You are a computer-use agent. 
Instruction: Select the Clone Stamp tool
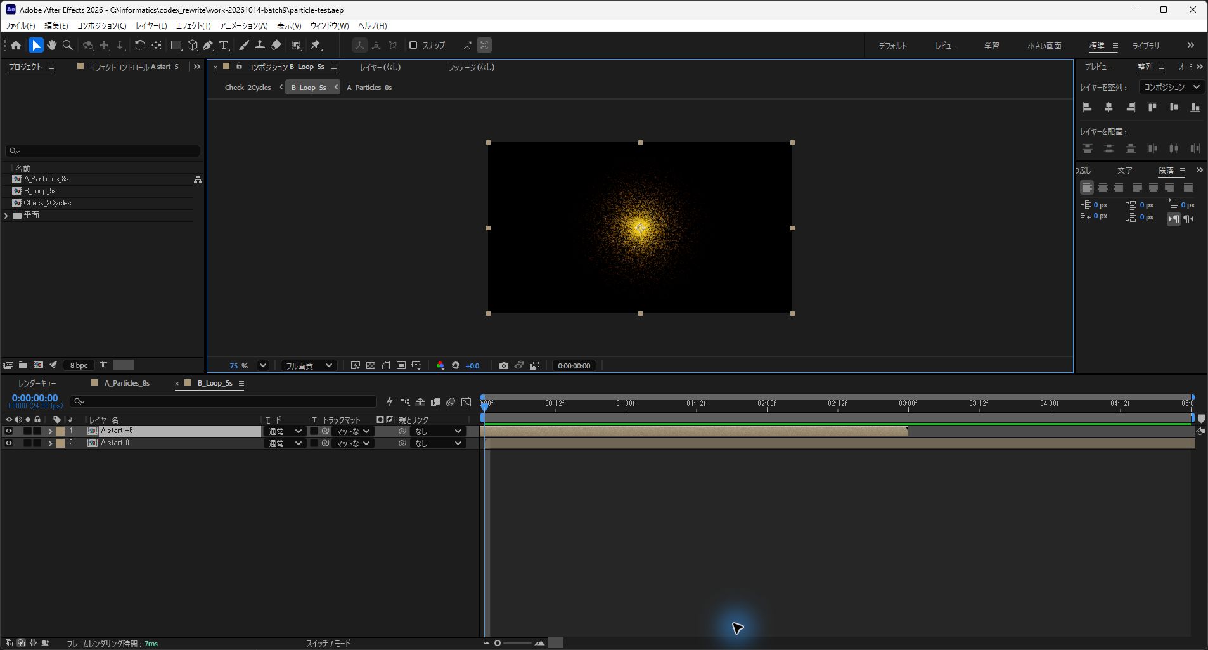point(260,45)
